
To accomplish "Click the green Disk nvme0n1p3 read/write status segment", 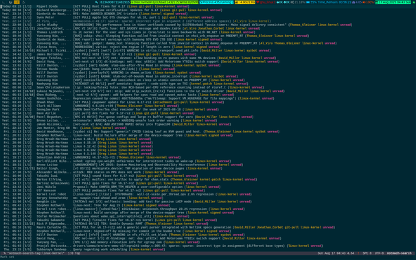I will click(165, 2).
